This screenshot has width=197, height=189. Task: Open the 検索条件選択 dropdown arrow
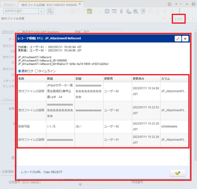click(x=41, y=11)
